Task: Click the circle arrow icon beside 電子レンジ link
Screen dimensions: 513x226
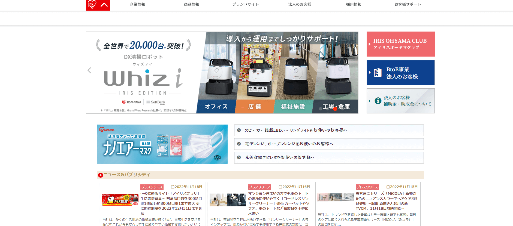Action: click(239, 144)
